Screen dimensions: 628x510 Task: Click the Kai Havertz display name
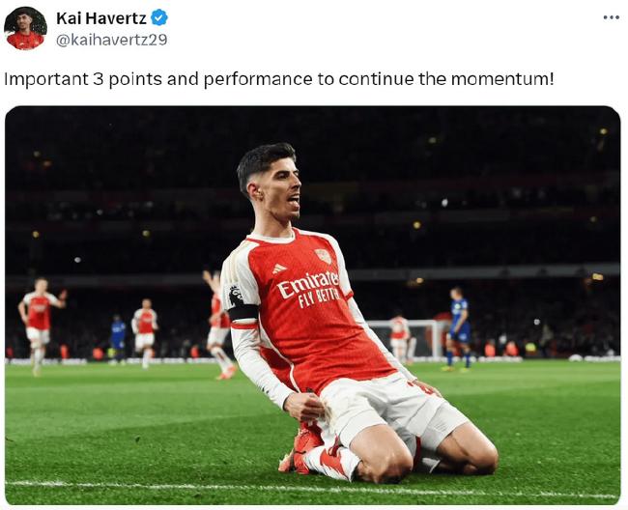100,17
